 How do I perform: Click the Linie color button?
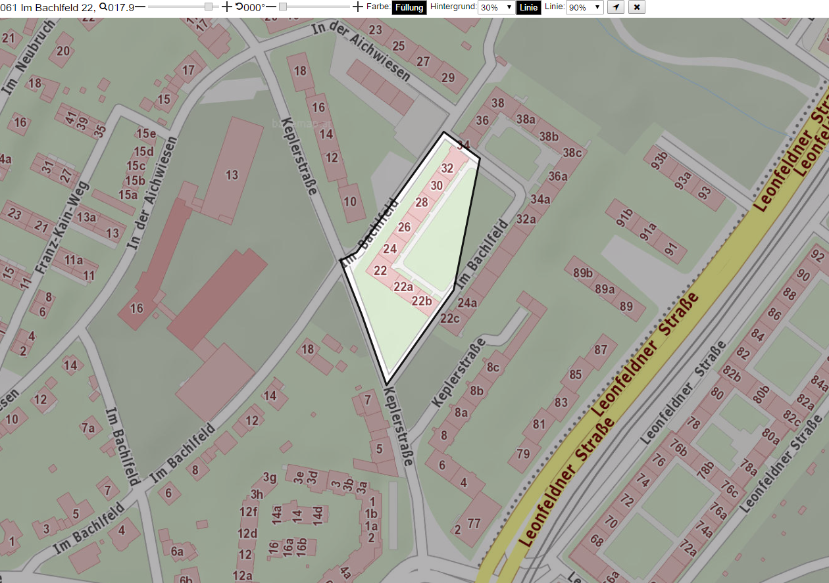(x=529, y=8)
